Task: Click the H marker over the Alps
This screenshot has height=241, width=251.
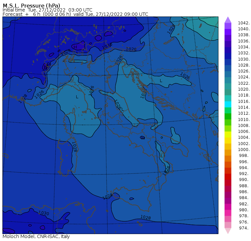Action: point(75,47)
